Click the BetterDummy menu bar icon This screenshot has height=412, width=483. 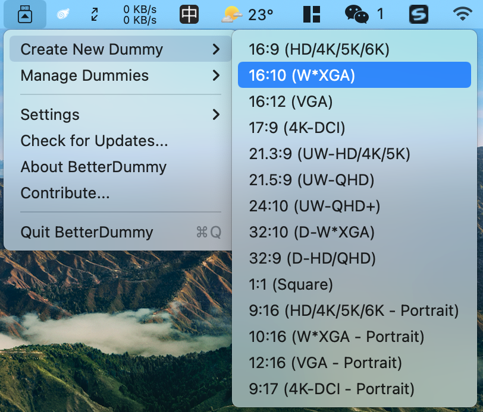25,14
